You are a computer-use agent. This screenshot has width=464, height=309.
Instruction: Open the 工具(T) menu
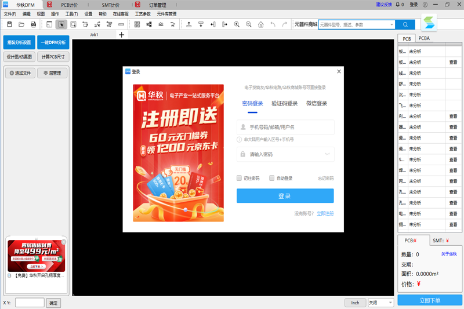(x=71, y=14)
